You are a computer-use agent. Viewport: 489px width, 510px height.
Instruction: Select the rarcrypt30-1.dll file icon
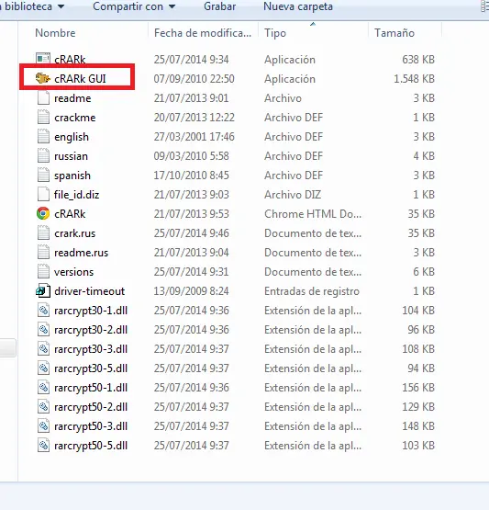[43, 311]
